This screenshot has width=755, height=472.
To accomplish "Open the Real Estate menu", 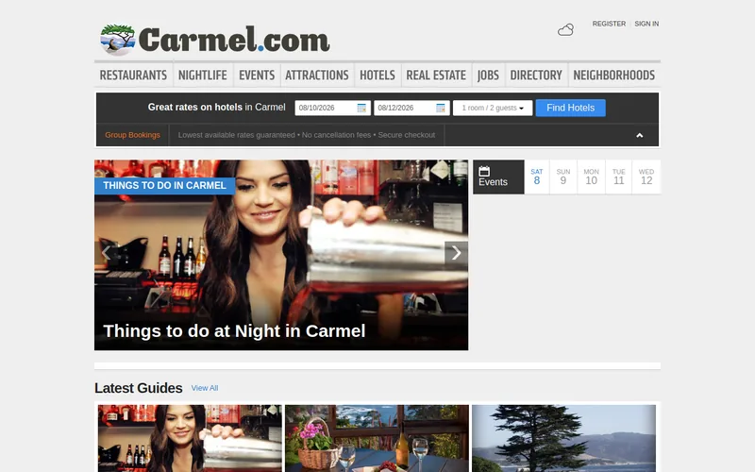I will pyautogui.click(x=436, y=76).
